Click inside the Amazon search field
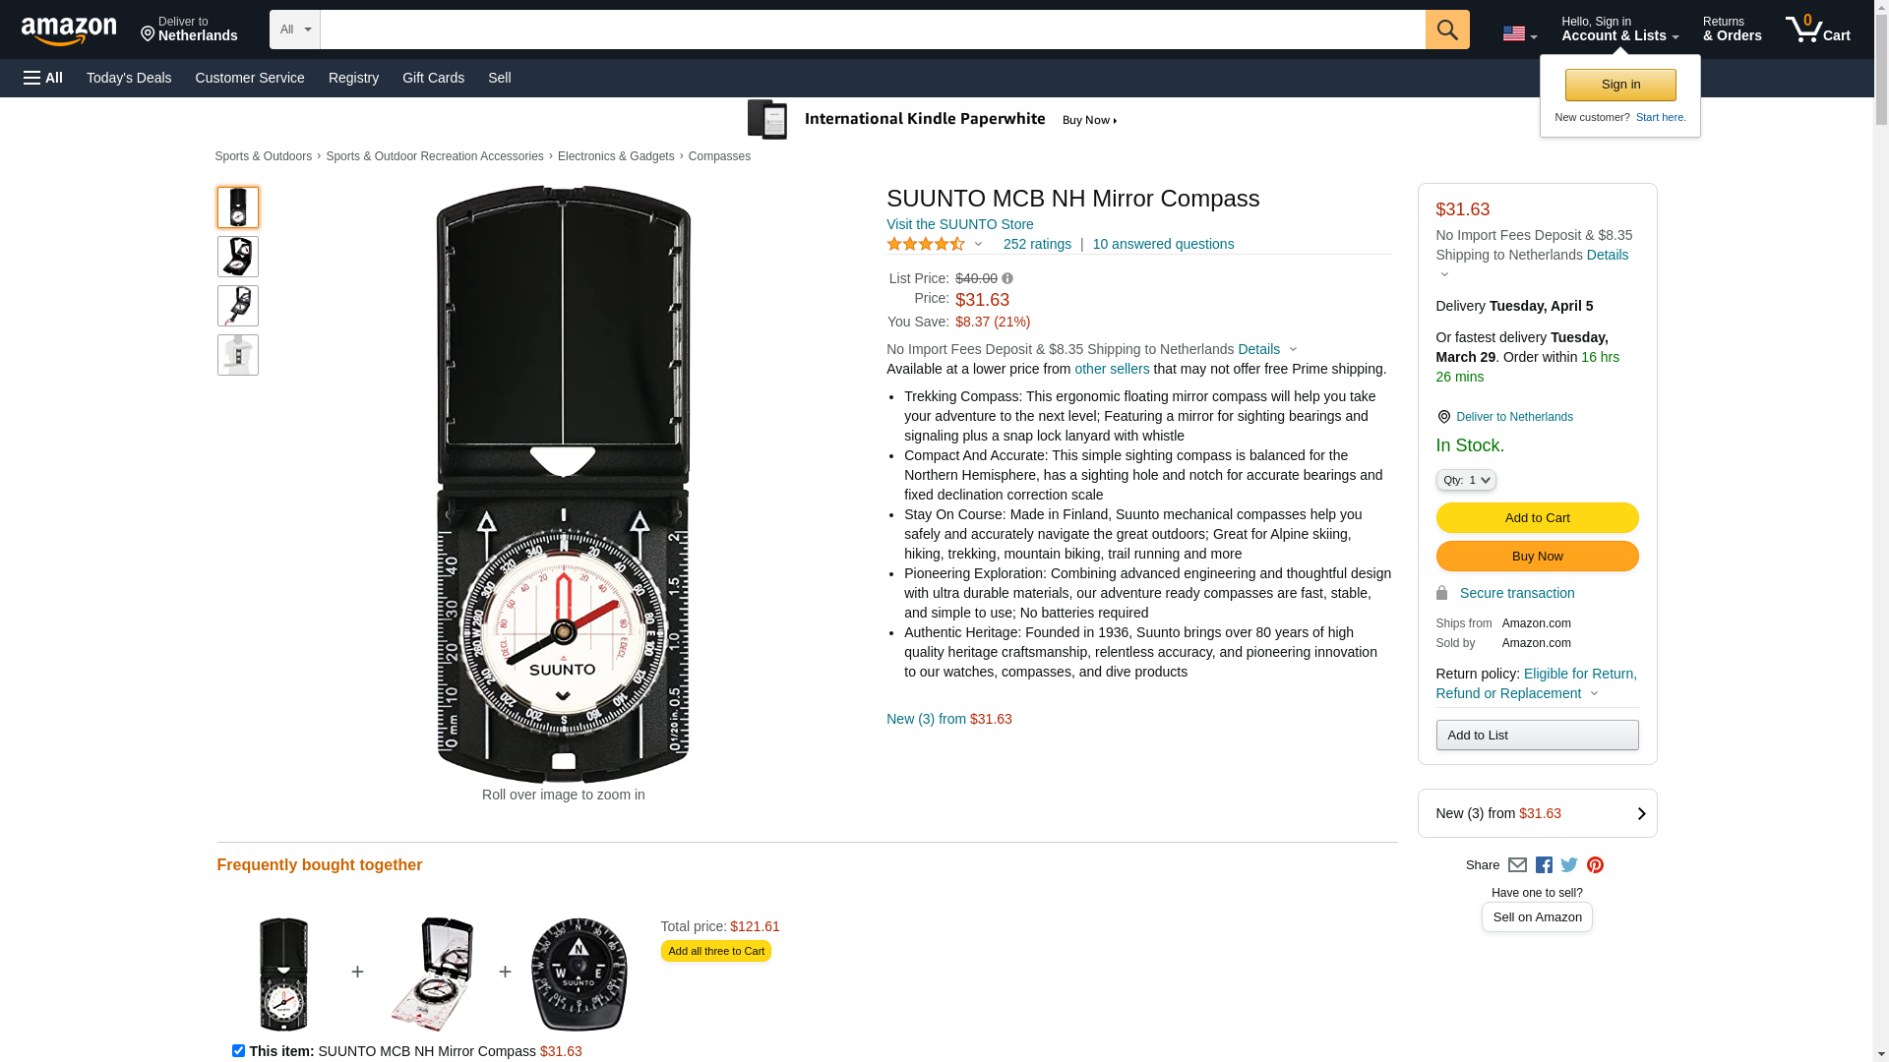 (872, 29)
